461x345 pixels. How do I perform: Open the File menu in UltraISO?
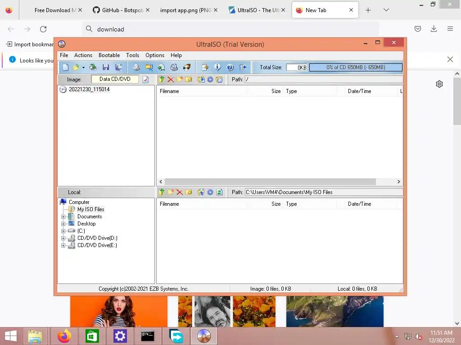coord(64,55)
